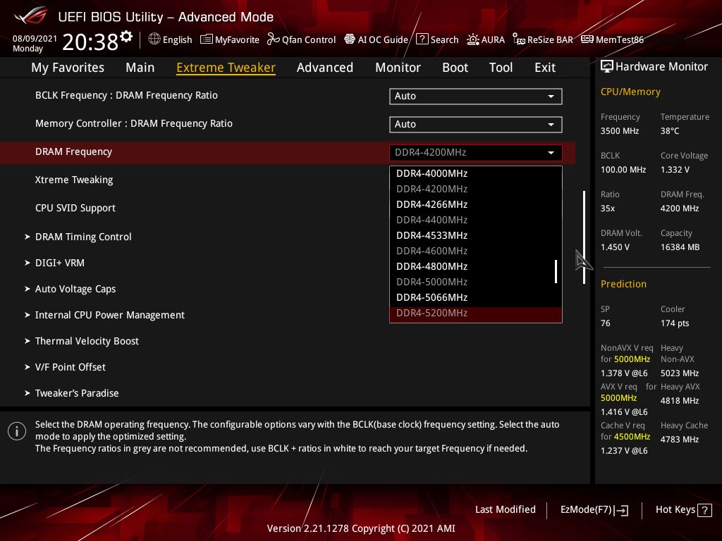The height and width of the screenshot is (541, 722).
Task: Open BCLK Frequency DRAM Ratio dropdown
Action: click(x=476, y=96)
